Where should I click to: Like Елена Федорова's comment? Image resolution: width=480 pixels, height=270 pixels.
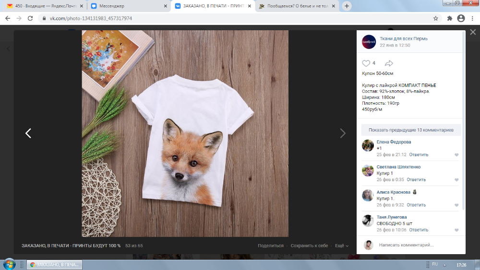456,155
